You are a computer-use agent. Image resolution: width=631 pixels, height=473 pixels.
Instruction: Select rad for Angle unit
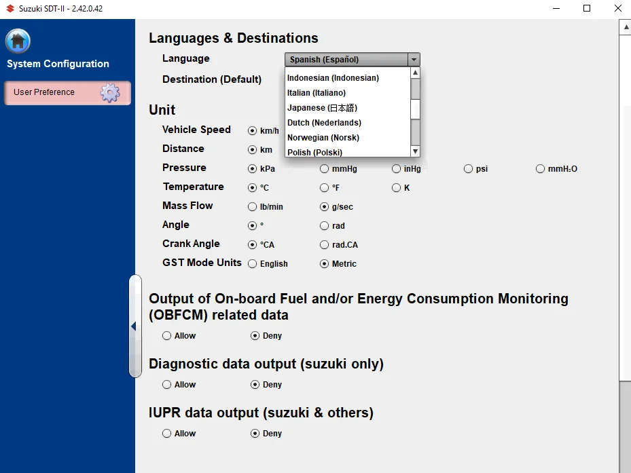click(325, 226)
